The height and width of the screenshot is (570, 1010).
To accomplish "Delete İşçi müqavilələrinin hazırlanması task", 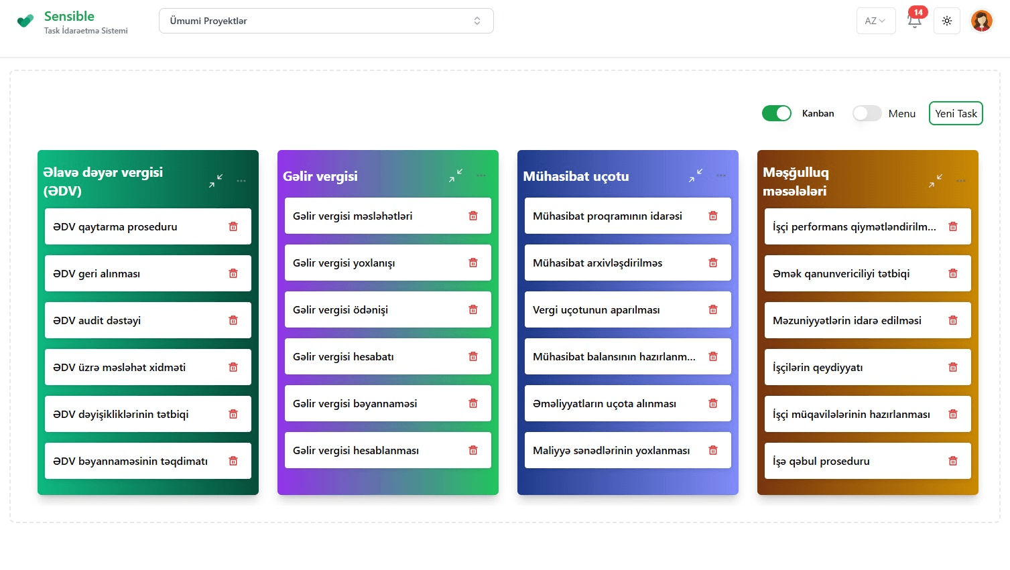I will coord(953,414).
